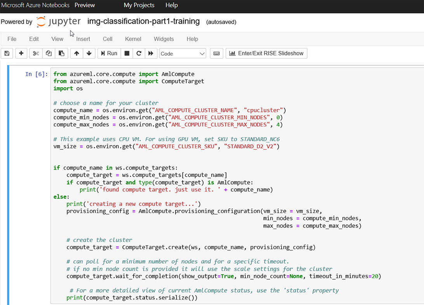Click the Jupyter logo
This screenshot has width=424, height=305.
click(x=58, y=22)
